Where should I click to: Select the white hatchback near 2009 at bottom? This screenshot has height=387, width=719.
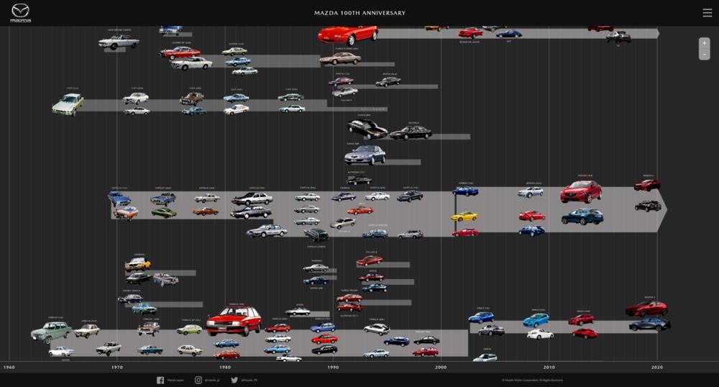[540, 334]
